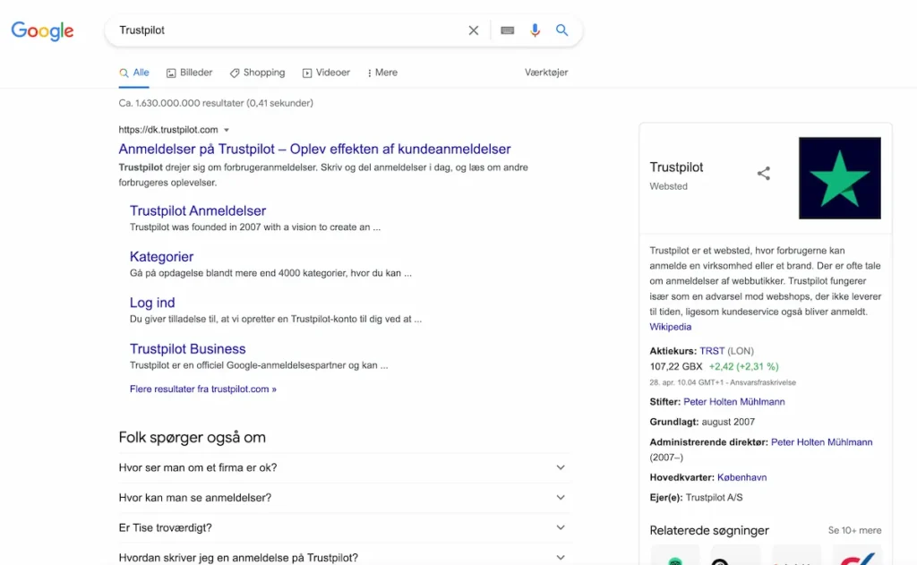The image size is (917, 565).
Task: Go to the Videoer tab
Action: coord(326,73)
